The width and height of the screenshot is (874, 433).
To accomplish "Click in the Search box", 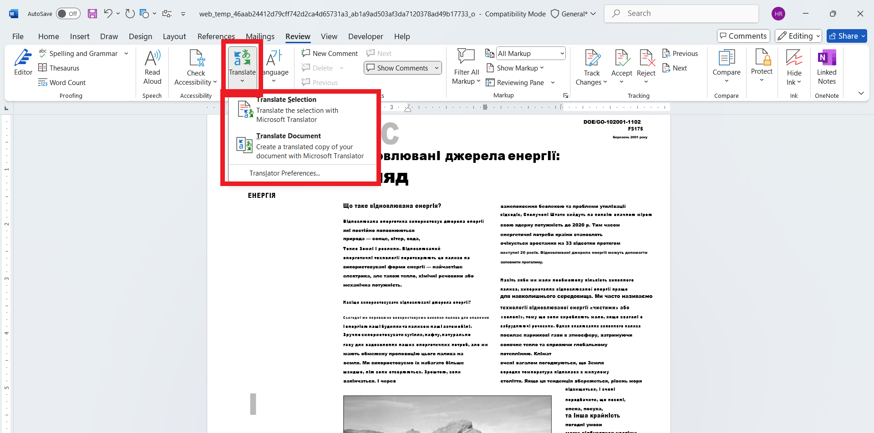I will coord(681,14).
